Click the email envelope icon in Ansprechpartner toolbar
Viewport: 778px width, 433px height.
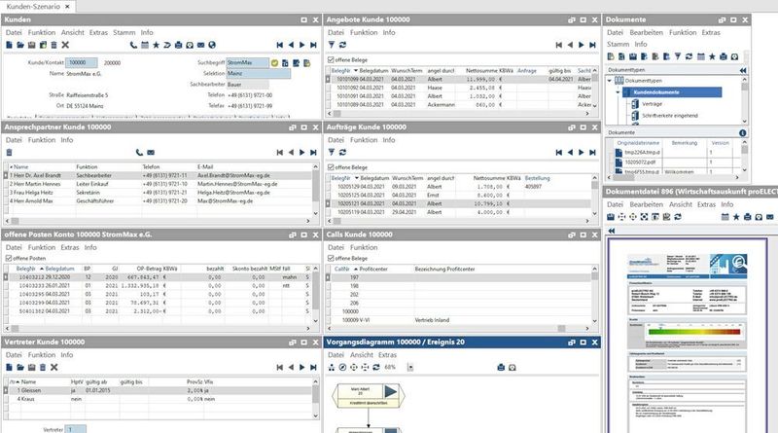tap(152, 153)
